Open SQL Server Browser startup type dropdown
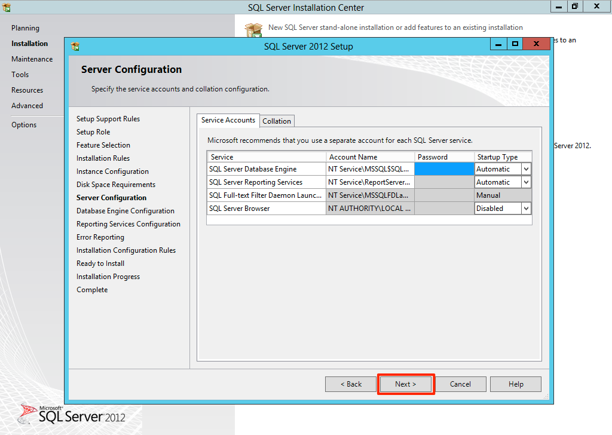The image size is (612, 435). tap(526, 209)
